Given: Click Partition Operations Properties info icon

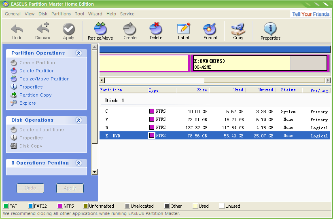Looking at the screenshot, I should (x=14, y=87).
